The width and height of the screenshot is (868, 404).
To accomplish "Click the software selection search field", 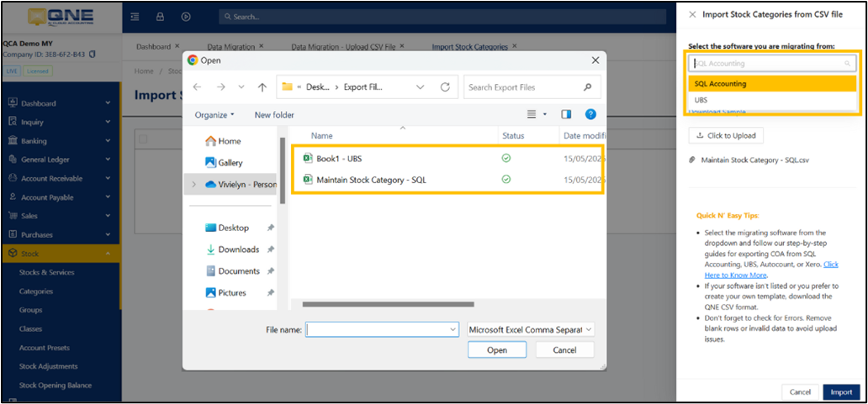I will pyautogui.click(x=772, y=64).
